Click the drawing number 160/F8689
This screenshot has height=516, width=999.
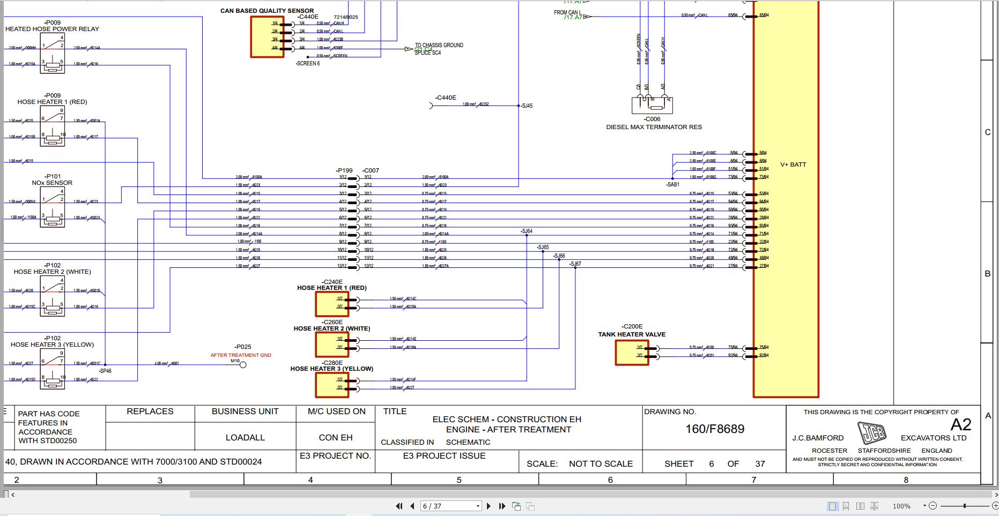[x=715, y=429]
